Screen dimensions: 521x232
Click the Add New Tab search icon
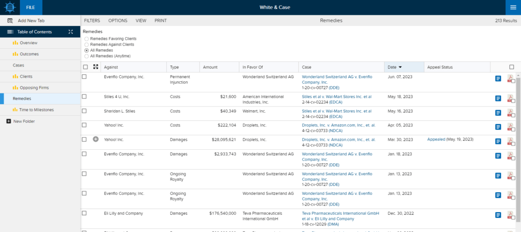coord(10,20)
